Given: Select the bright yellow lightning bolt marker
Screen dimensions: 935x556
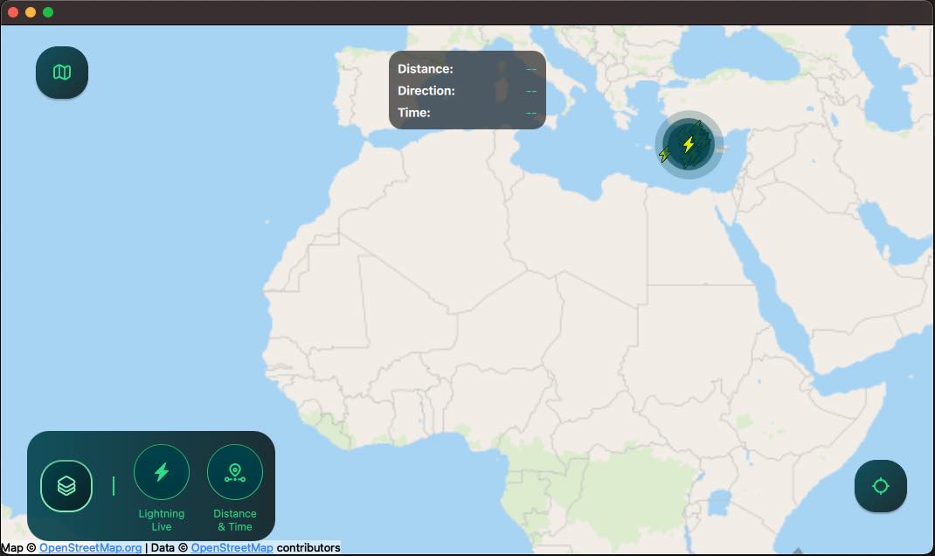Looking at the screenshot, I should click(689, 144).
